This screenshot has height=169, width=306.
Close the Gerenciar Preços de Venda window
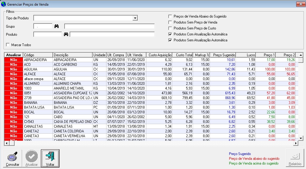(x=300, y=4)
